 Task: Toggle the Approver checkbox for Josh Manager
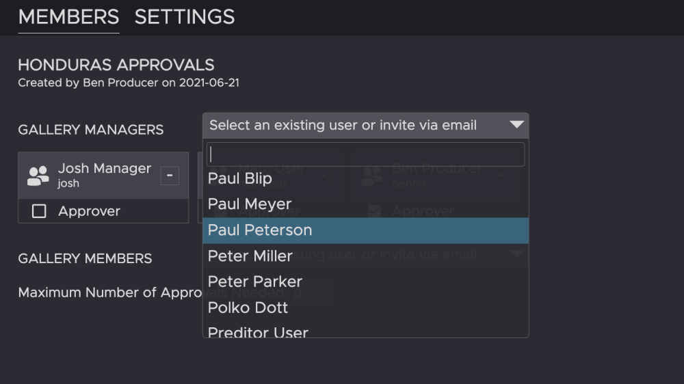click(39, 211)
